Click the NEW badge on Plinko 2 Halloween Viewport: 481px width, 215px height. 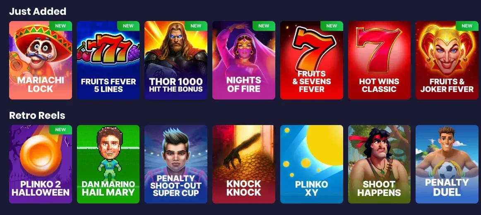click(60, 130)
